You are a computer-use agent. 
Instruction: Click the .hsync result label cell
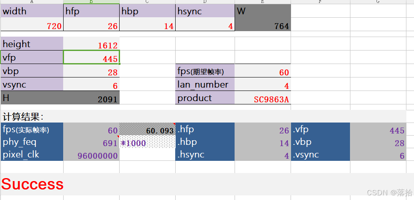click(x=205, y=155)
